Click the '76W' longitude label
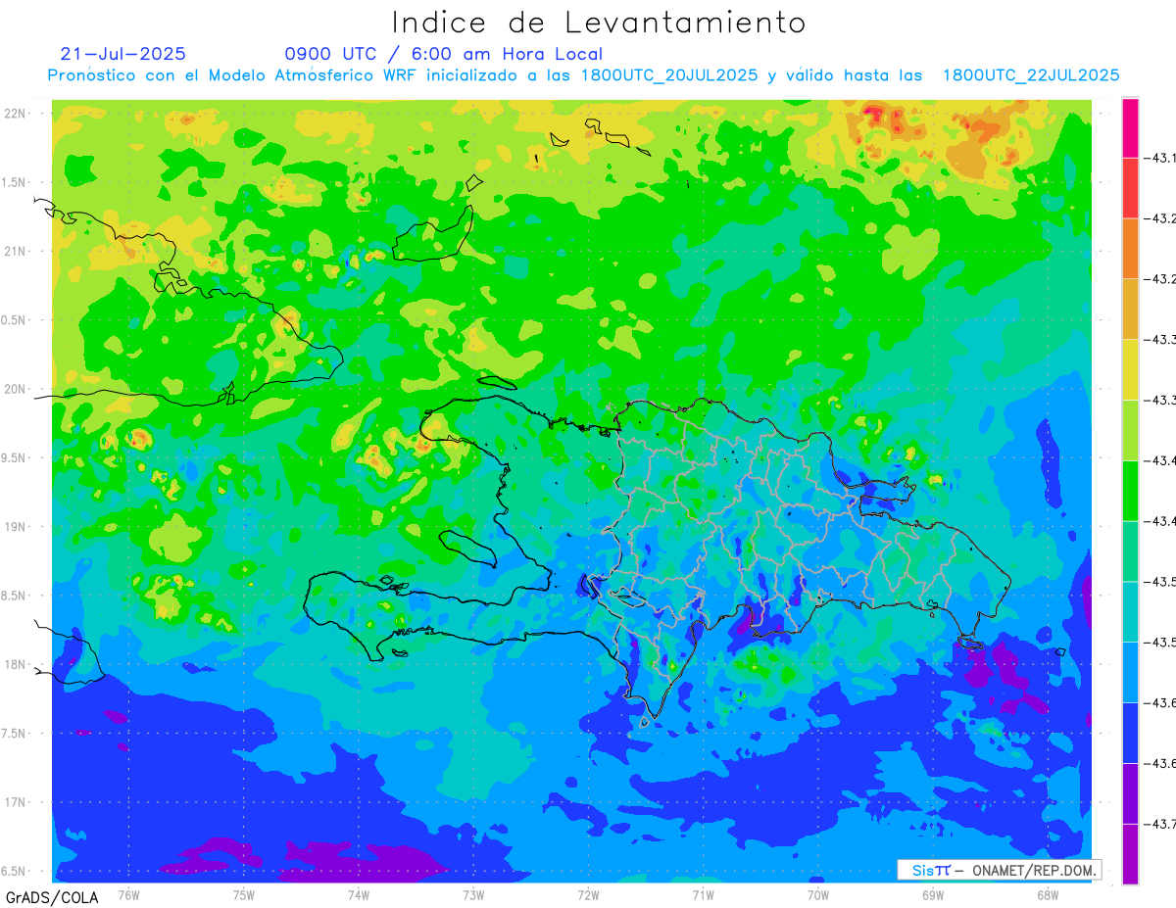This screenshot has width=1176, height=908. (127, 894)
